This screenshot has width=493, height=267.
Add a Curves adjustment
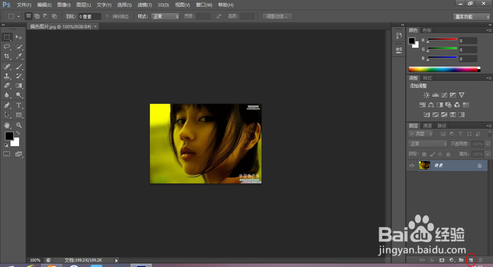pos(444,95)
